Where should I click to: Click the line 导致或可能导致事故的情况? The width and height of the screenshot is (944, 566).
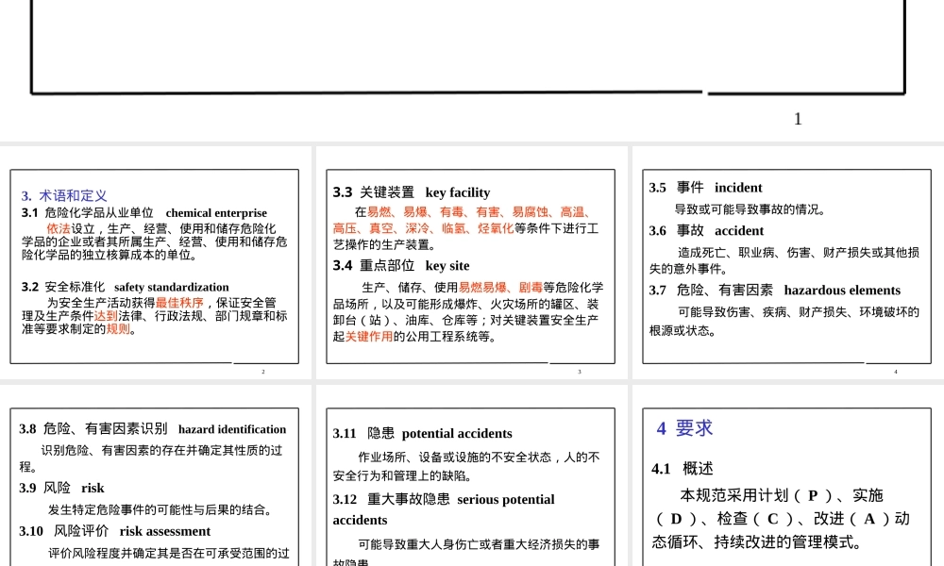[x=751, y=209]
